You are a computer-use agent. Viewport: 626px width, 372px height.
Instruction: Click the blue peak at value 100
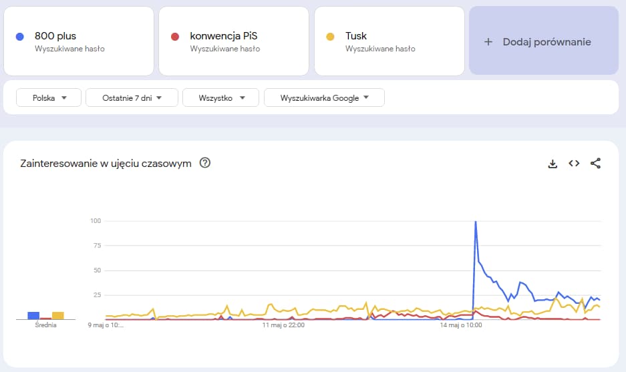(x=476, y=222)
